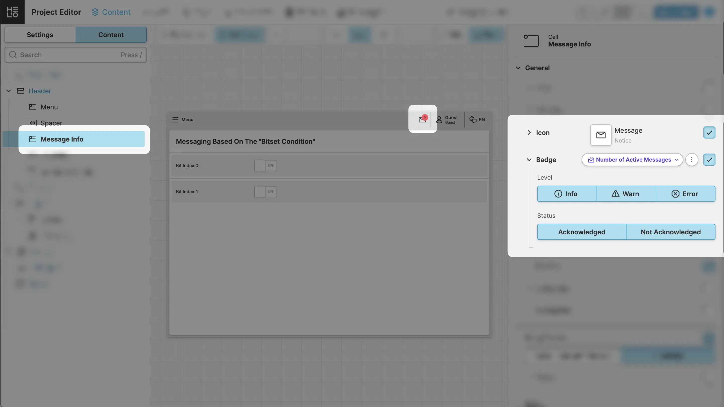
Task: Click the HELIO logo icon
Action: pos(12,12)
